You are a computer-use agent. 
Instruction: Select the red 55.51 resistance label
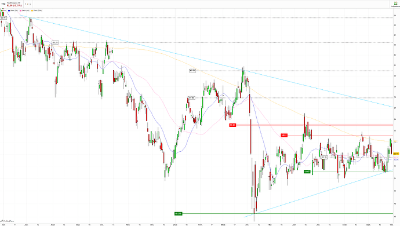point(232,125)
